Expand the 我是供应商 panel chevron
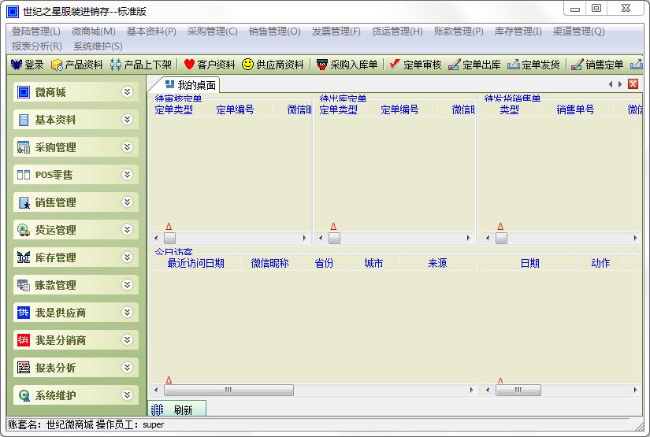This screenshot has width=650, height=437. click(x=128, y=312)
